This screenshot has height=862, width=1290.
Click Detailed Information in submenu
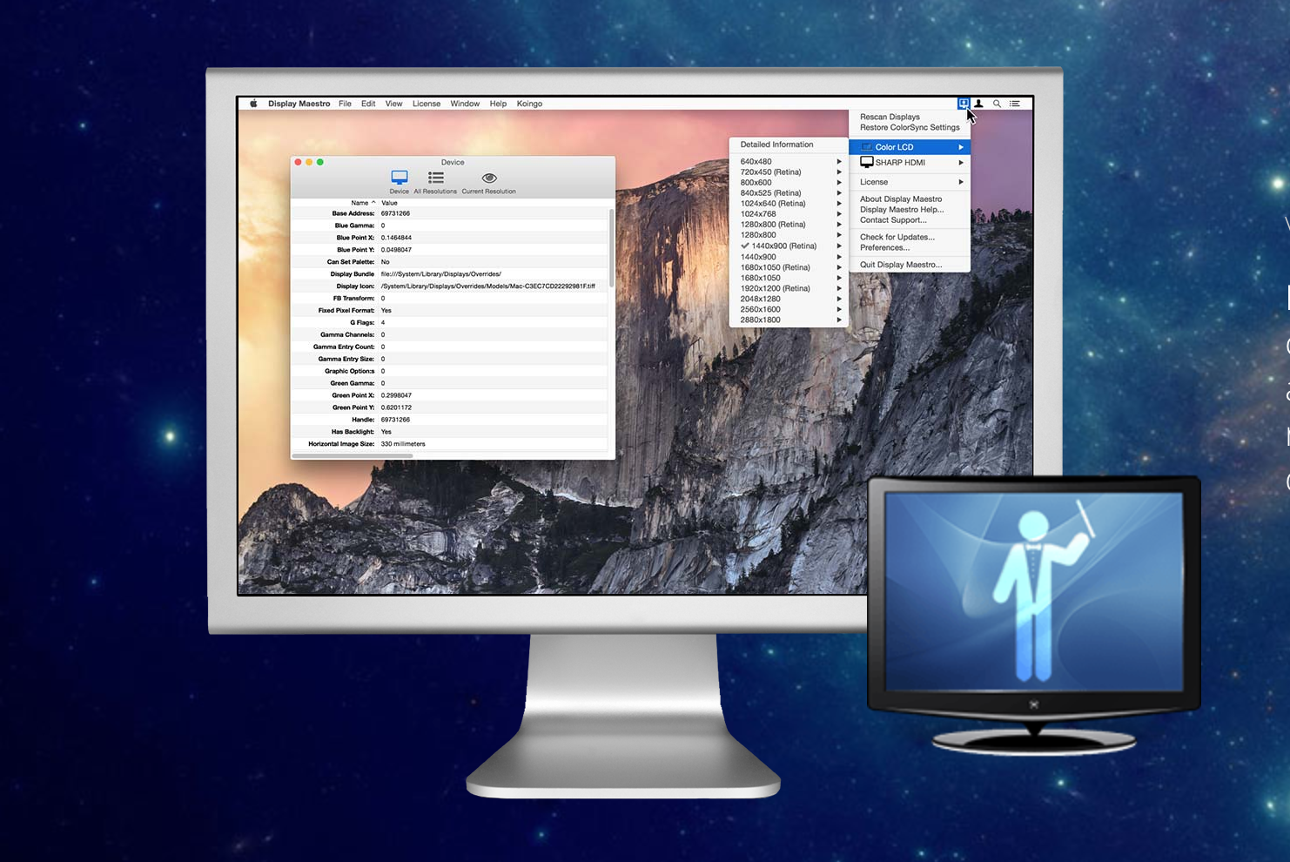776,145
